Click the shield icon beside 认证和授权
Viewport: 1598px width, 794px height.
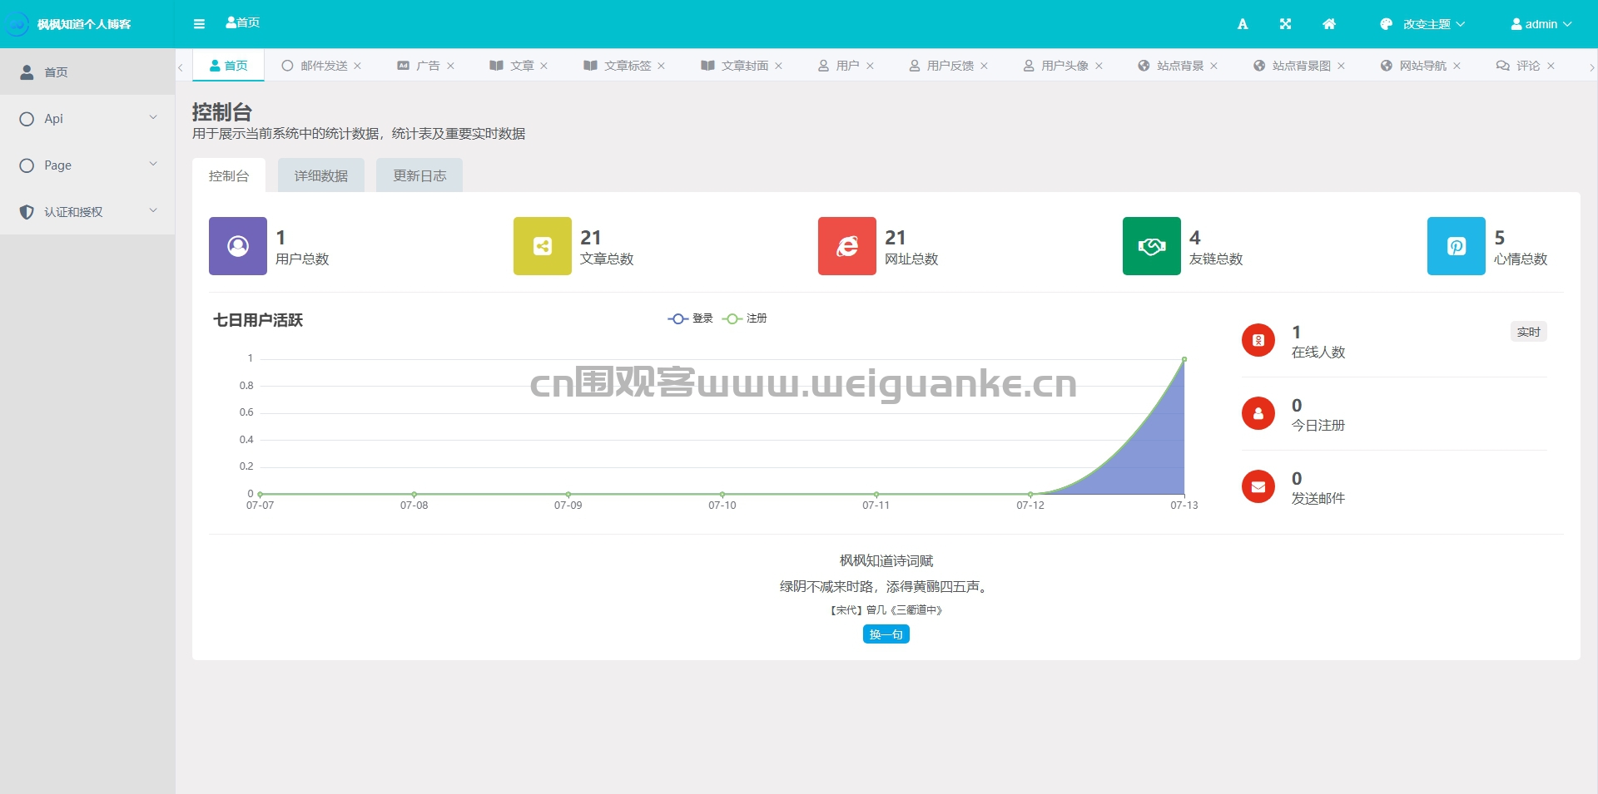tap(27, 212)
